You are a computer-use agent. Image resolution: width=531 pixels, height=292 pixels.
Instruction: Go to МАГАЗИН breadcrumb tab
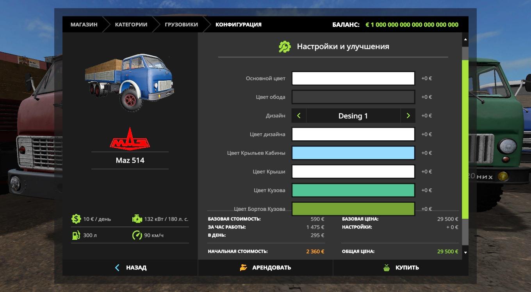coord(84,25)
